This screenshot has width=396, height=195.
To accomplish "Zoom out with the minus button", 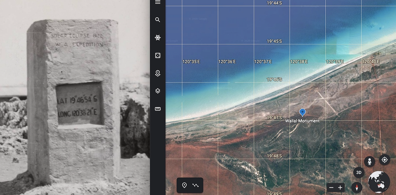I will (331, 188).
